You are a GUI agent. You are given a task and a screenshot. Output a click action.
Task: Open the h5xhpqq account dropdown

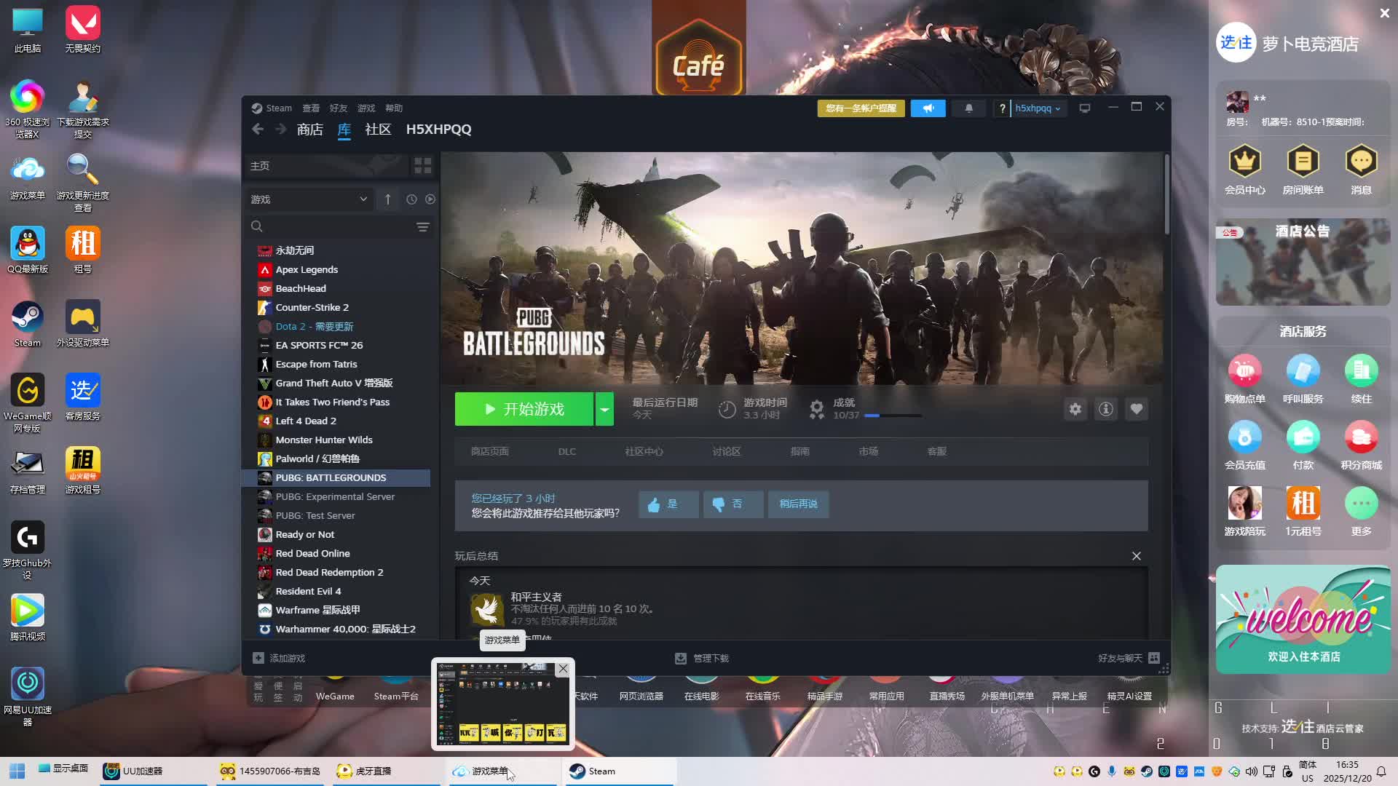pyautogui.click(x=1038, y=108)
